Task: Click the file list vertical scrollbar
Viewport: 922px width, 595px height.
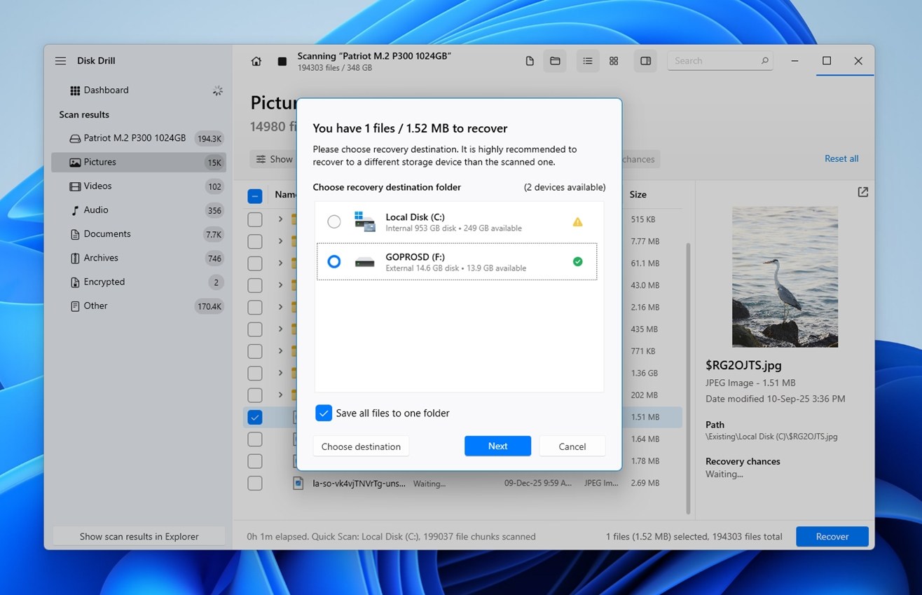Action: point(688,378)
